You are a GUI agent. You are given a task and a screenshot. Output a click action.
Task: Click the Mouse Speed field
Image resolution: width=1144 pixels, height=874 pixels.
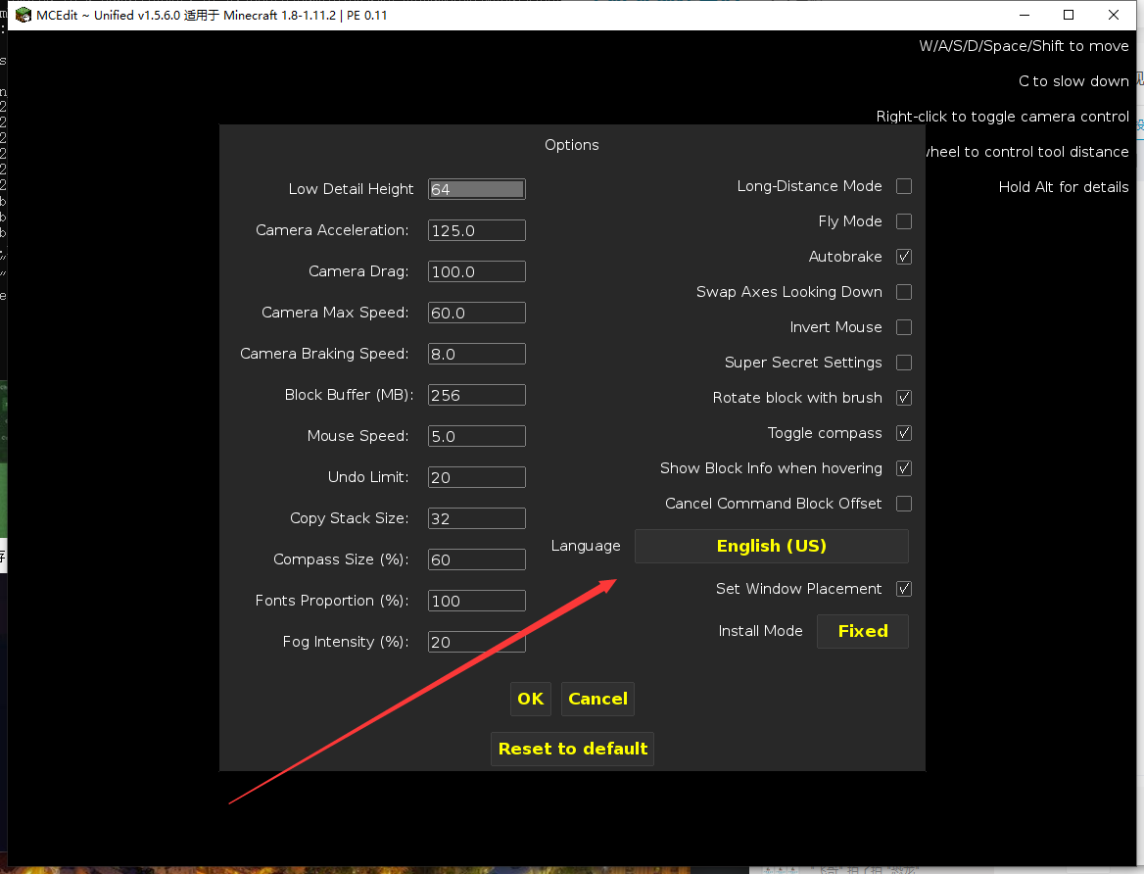[x=476, y=436]
